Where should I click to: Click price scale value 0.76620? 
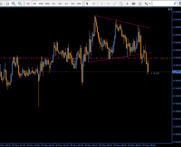[x=177, y=42]
